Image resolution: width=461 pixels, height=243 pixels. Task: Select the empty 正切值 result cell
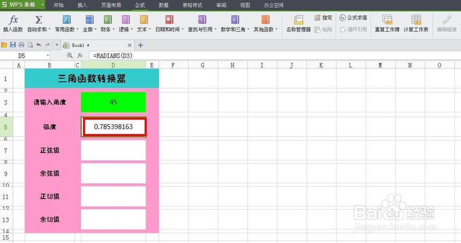coord(113,196)
